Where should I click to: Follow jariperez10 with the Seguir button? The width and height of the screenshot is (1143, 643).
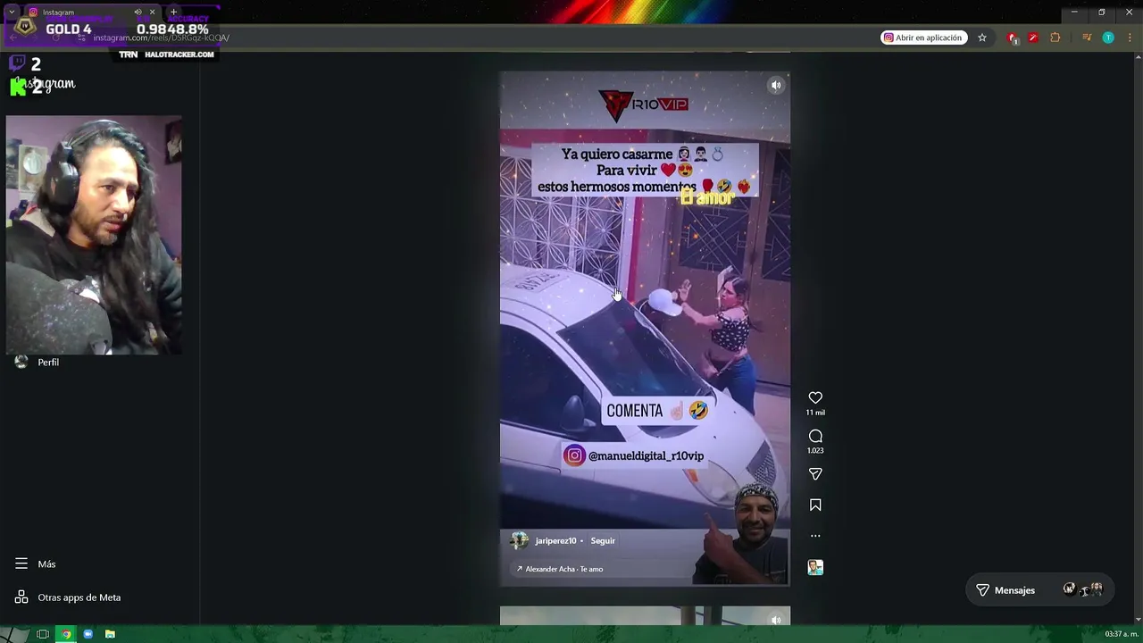[603, 540]
